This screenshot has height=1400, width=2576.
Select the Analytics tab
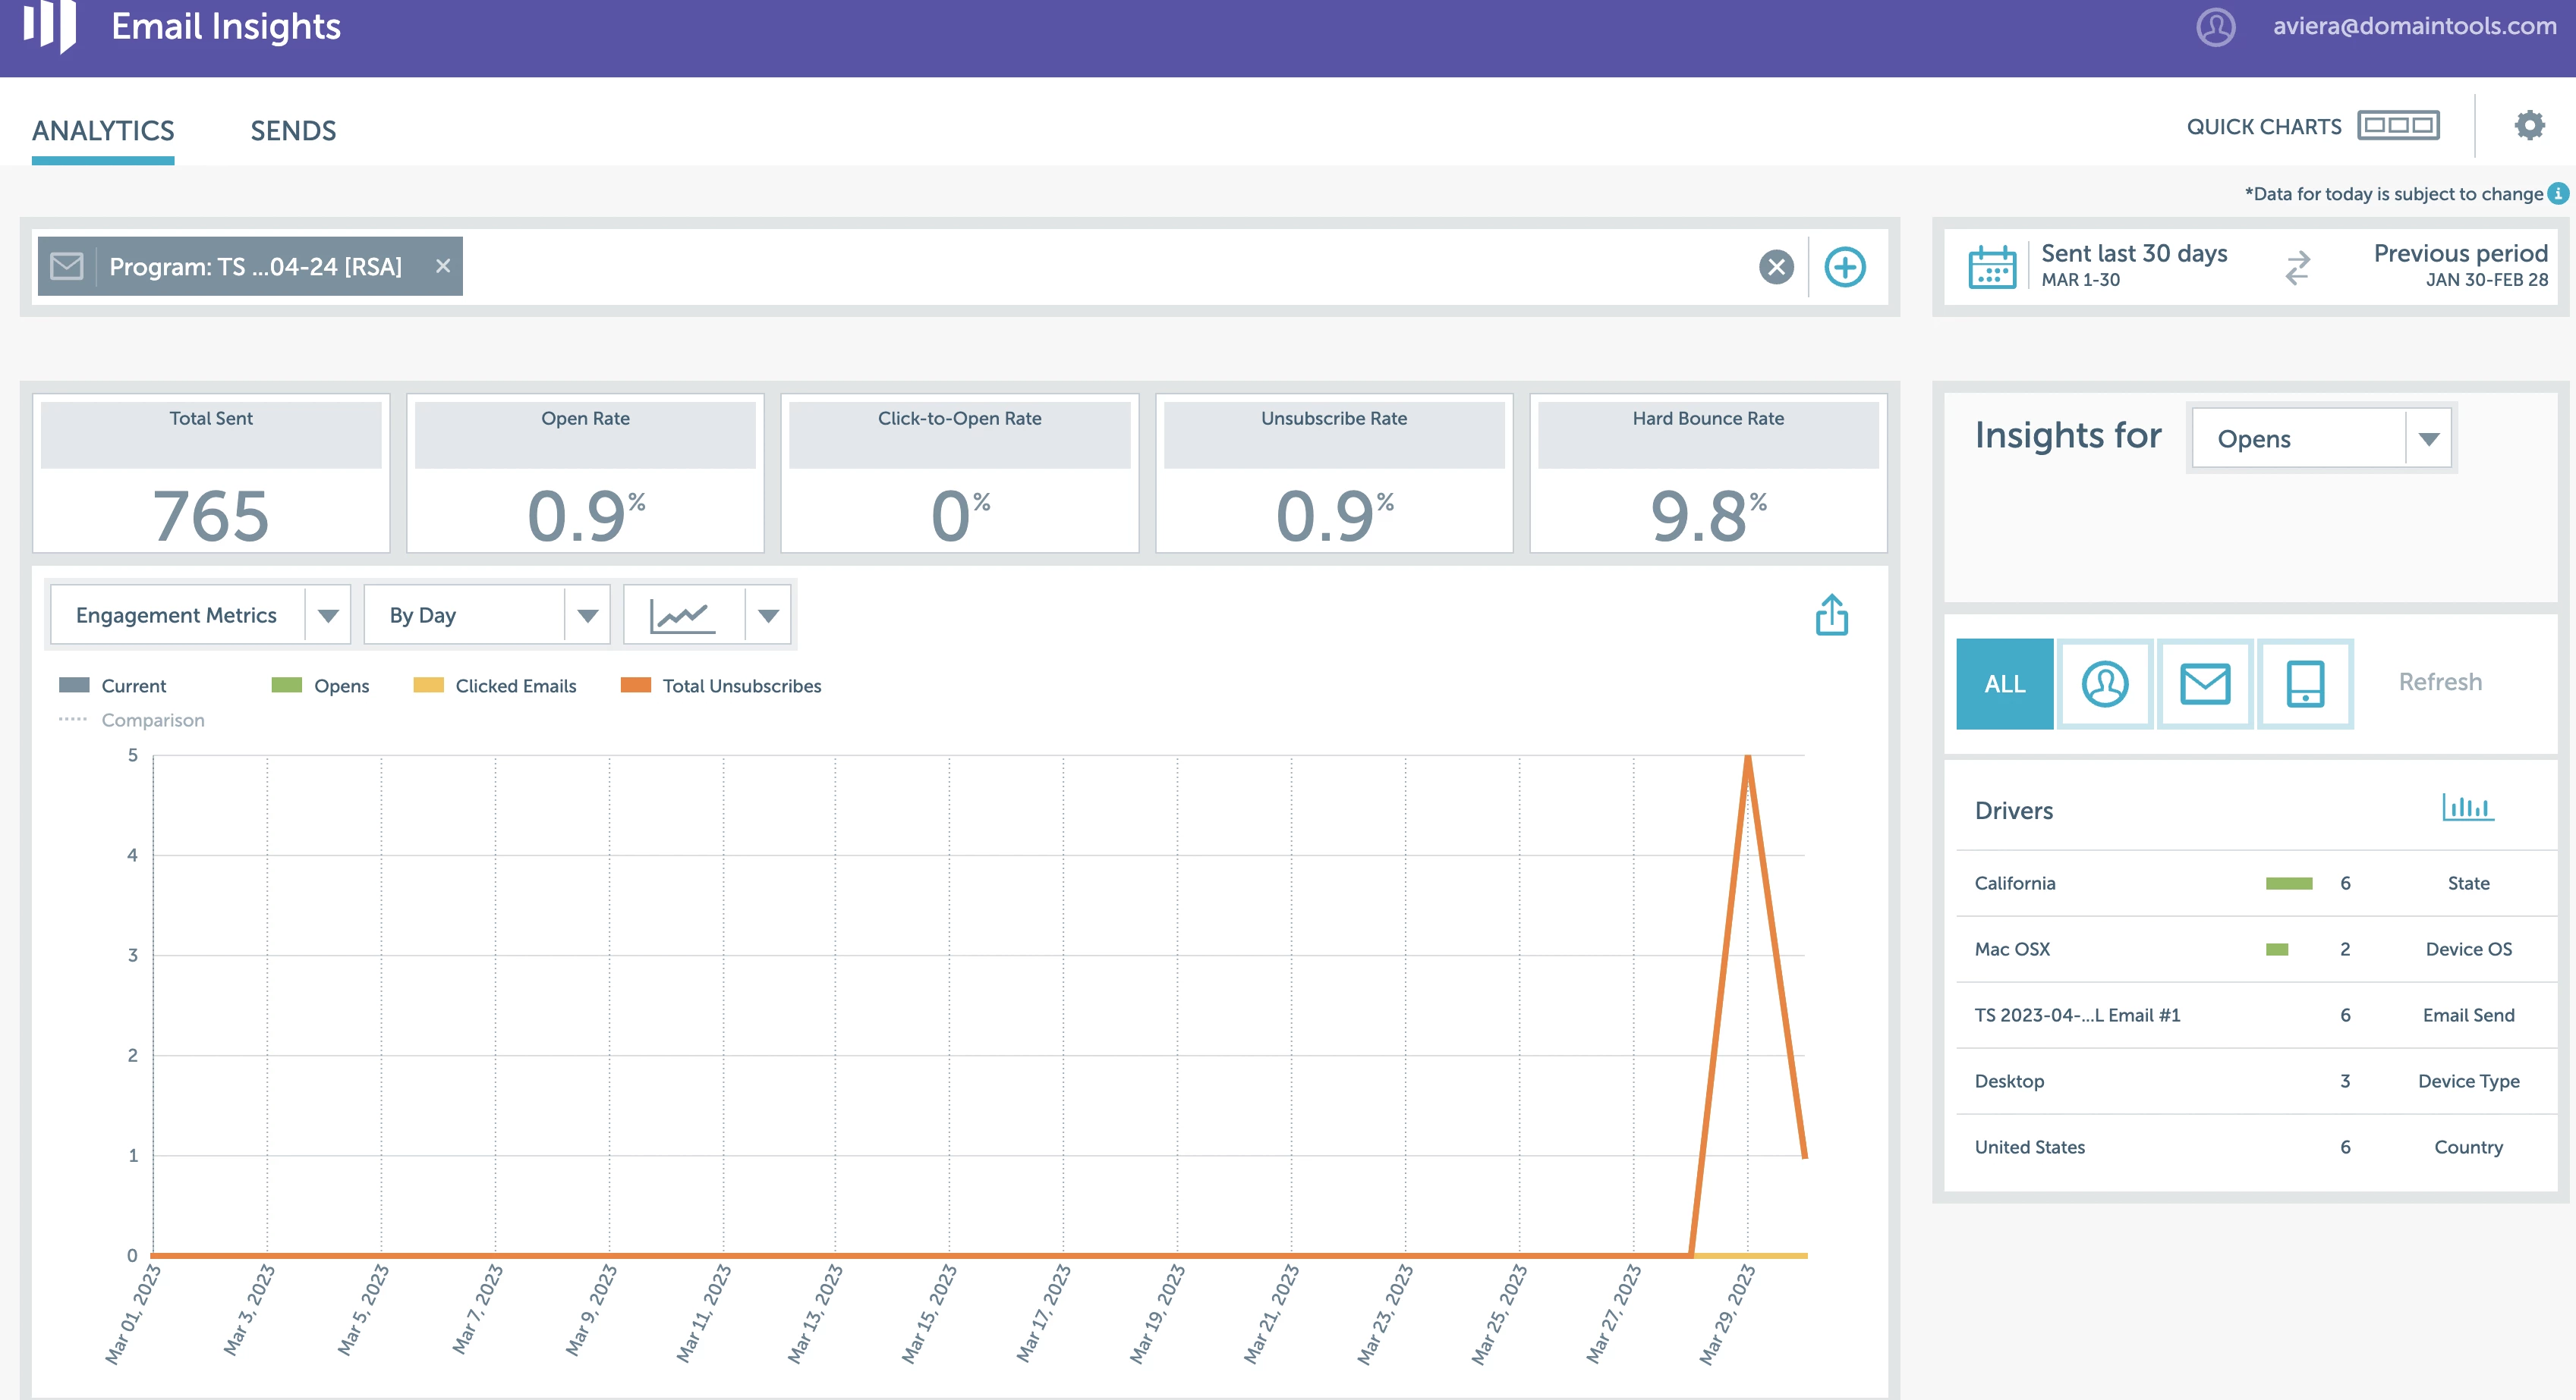pos(103,131)
